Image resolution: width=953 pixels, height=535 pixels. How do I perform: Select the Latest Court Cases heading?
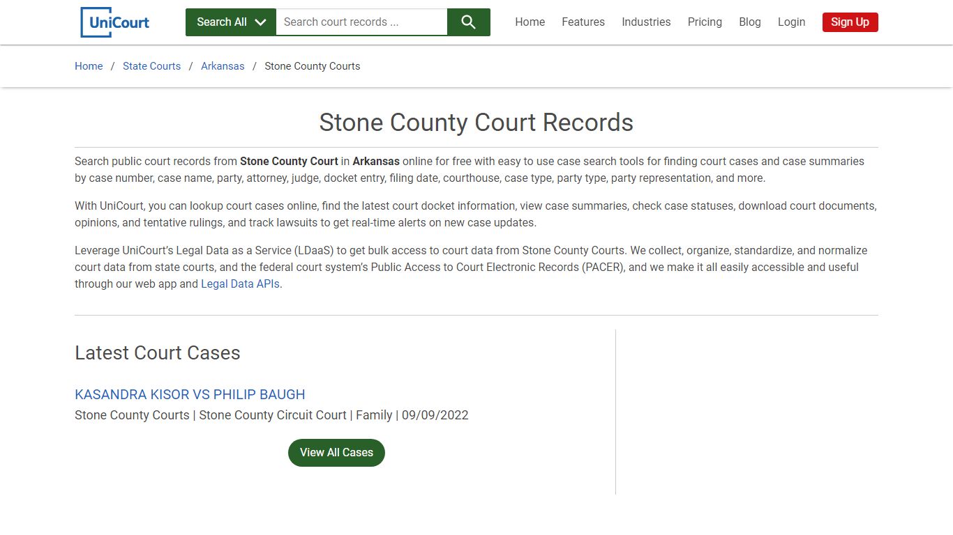158,353
